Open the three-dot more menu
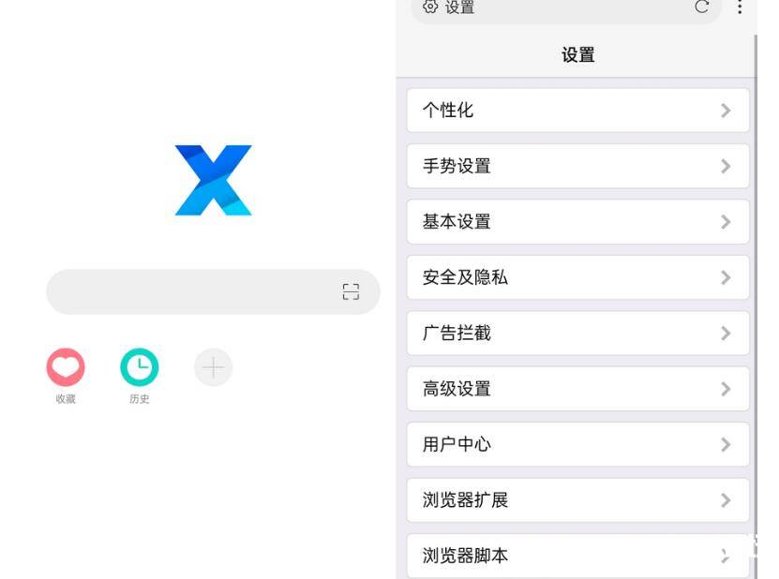779x579 pixels. pos(740,7)
